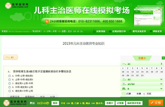Select option C 维生素D-止惊-补钙

(10, 83)
